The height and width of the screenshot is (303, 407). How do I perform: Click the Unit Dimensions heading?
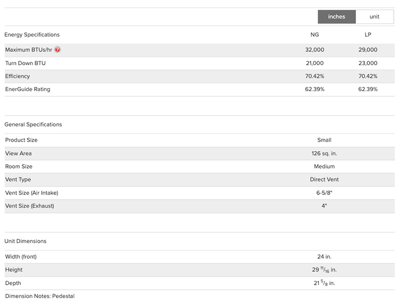click(x=25, y=241)
